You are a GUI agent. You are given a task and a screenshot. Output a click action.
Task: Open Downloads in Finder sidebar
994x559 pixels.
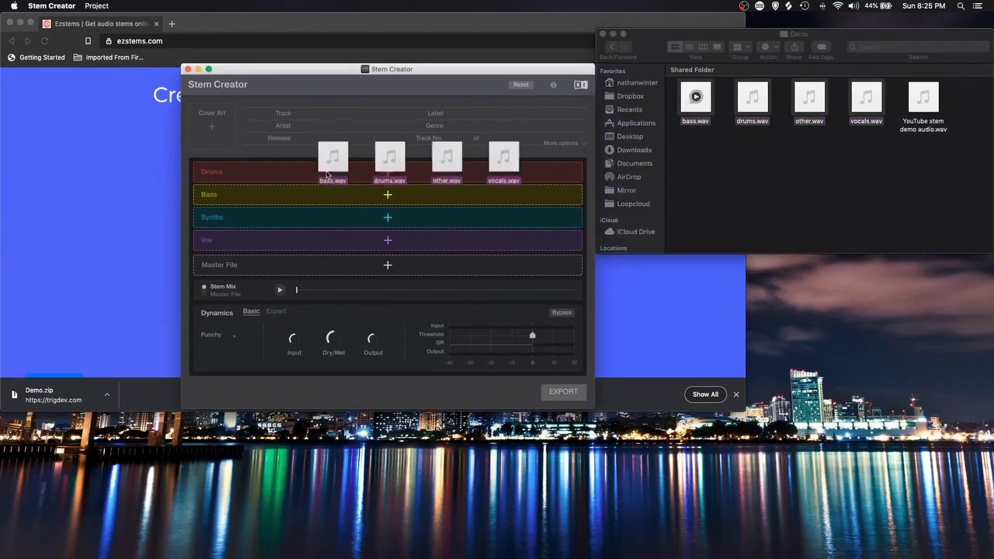628,150
